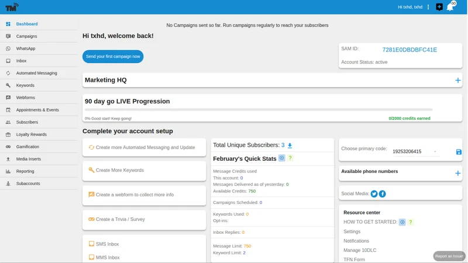Click the TM logo in the header
The image size is (468, 263).
coord(12,7)
